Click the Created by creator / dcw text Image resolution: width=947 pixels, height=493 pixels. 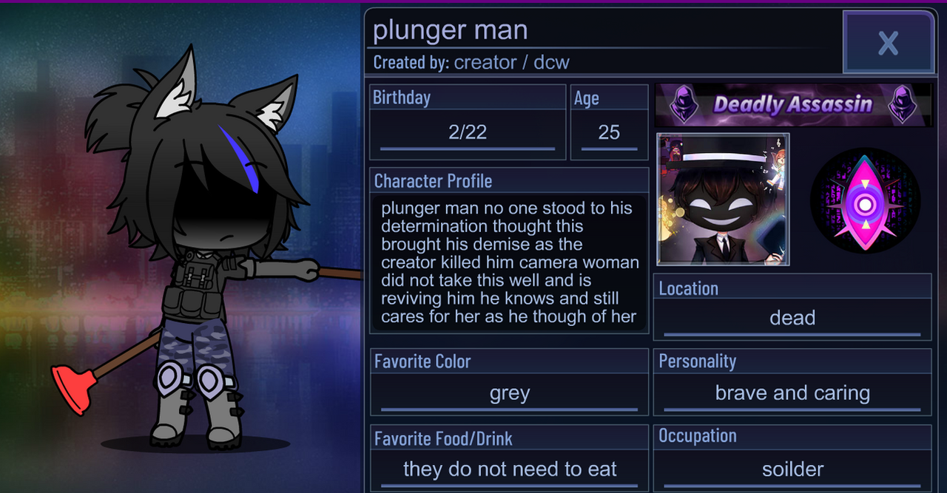pyautogui.click(x=471, y=63)
